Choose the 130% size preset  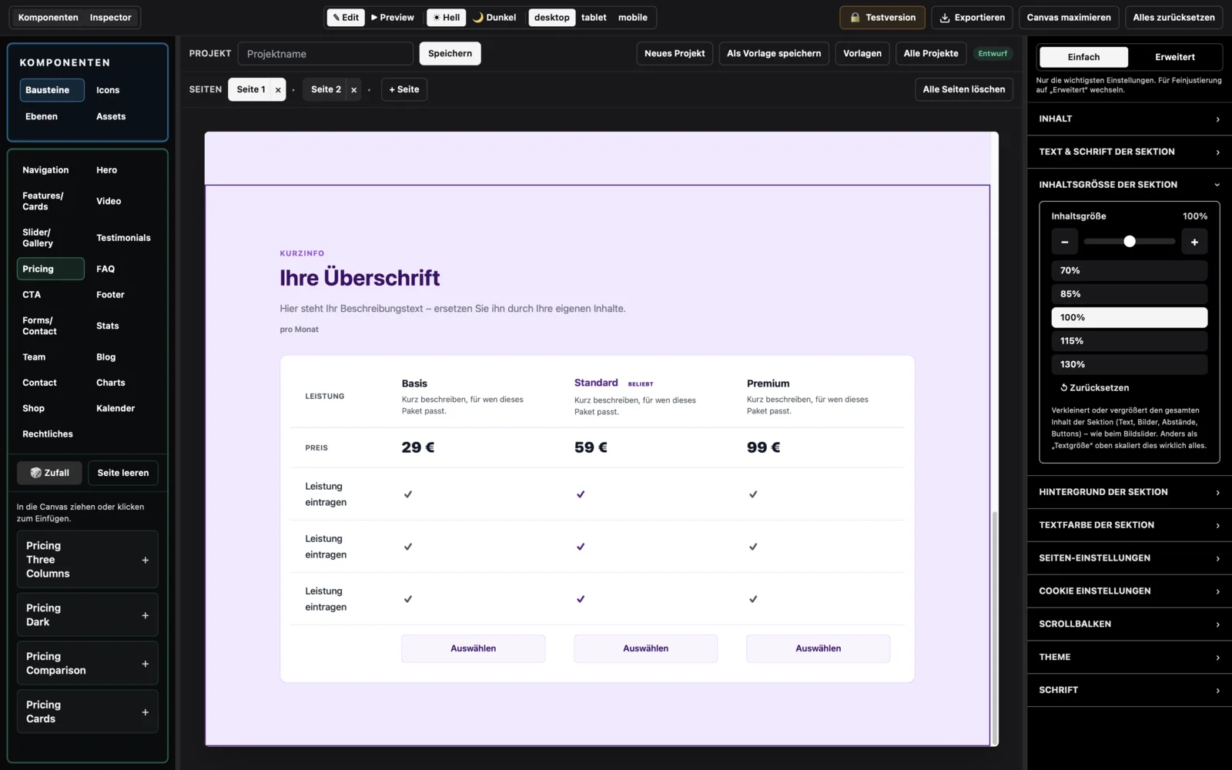[x=1129, y=364]
